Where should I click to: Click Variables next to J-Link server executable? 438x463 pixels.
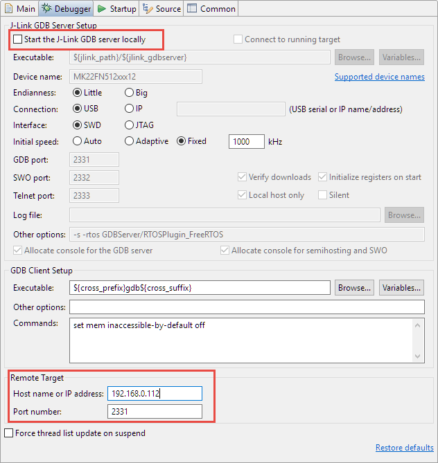tap(401, 57)
